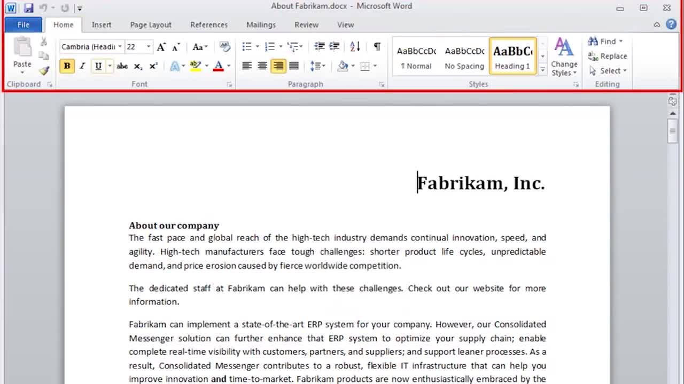Click the Copy icon in Clipboard group

click(x=44, y=55)
